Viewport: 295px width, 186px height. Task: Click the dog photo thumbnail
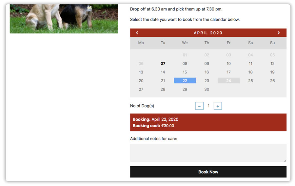64,19
